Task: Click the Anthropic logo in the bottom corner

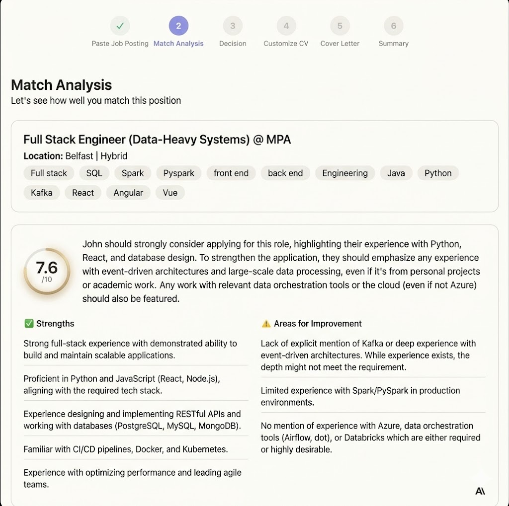Action: point(481,490)
